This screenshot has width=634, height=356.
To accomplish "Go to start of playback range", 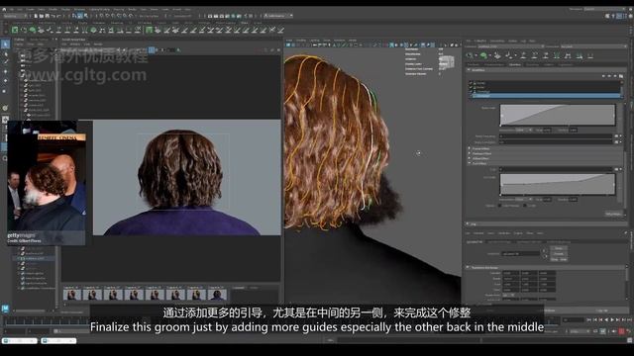I will (x=589, y=319).
